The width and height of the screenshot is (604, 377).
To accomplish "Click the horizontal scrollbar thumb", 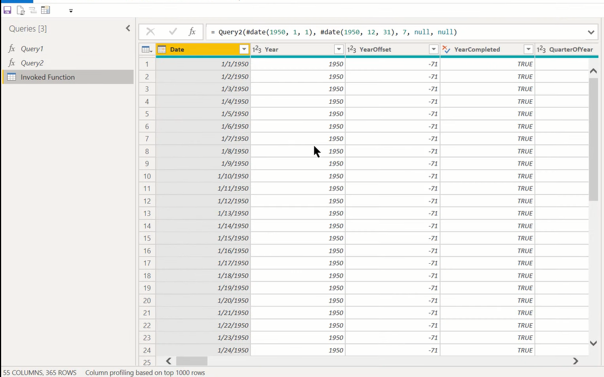I will [192, 361].
